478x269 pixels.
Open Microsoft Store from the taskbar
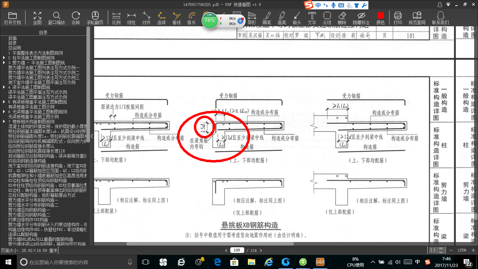(x=234, y=262)
